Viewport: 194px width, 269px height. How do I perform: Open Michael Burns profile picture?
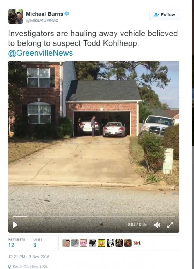[x=16, y=16]
